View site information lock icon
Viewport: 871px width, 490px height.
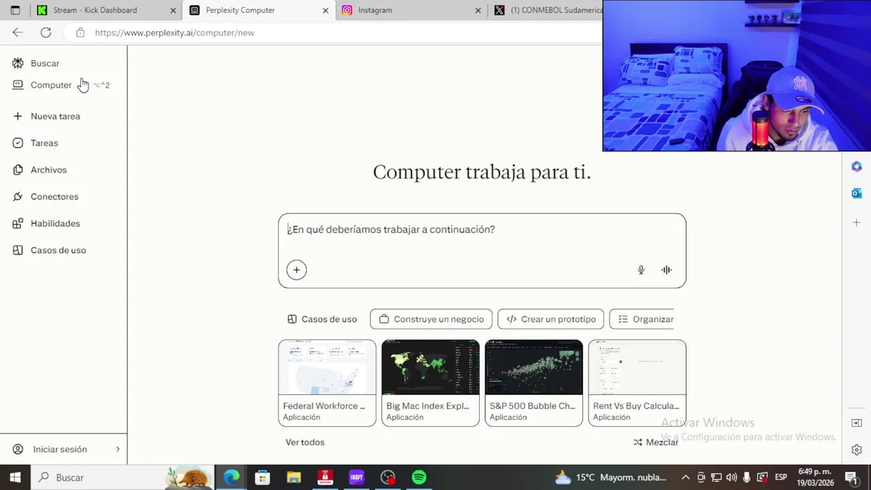(x=80, y=33)
